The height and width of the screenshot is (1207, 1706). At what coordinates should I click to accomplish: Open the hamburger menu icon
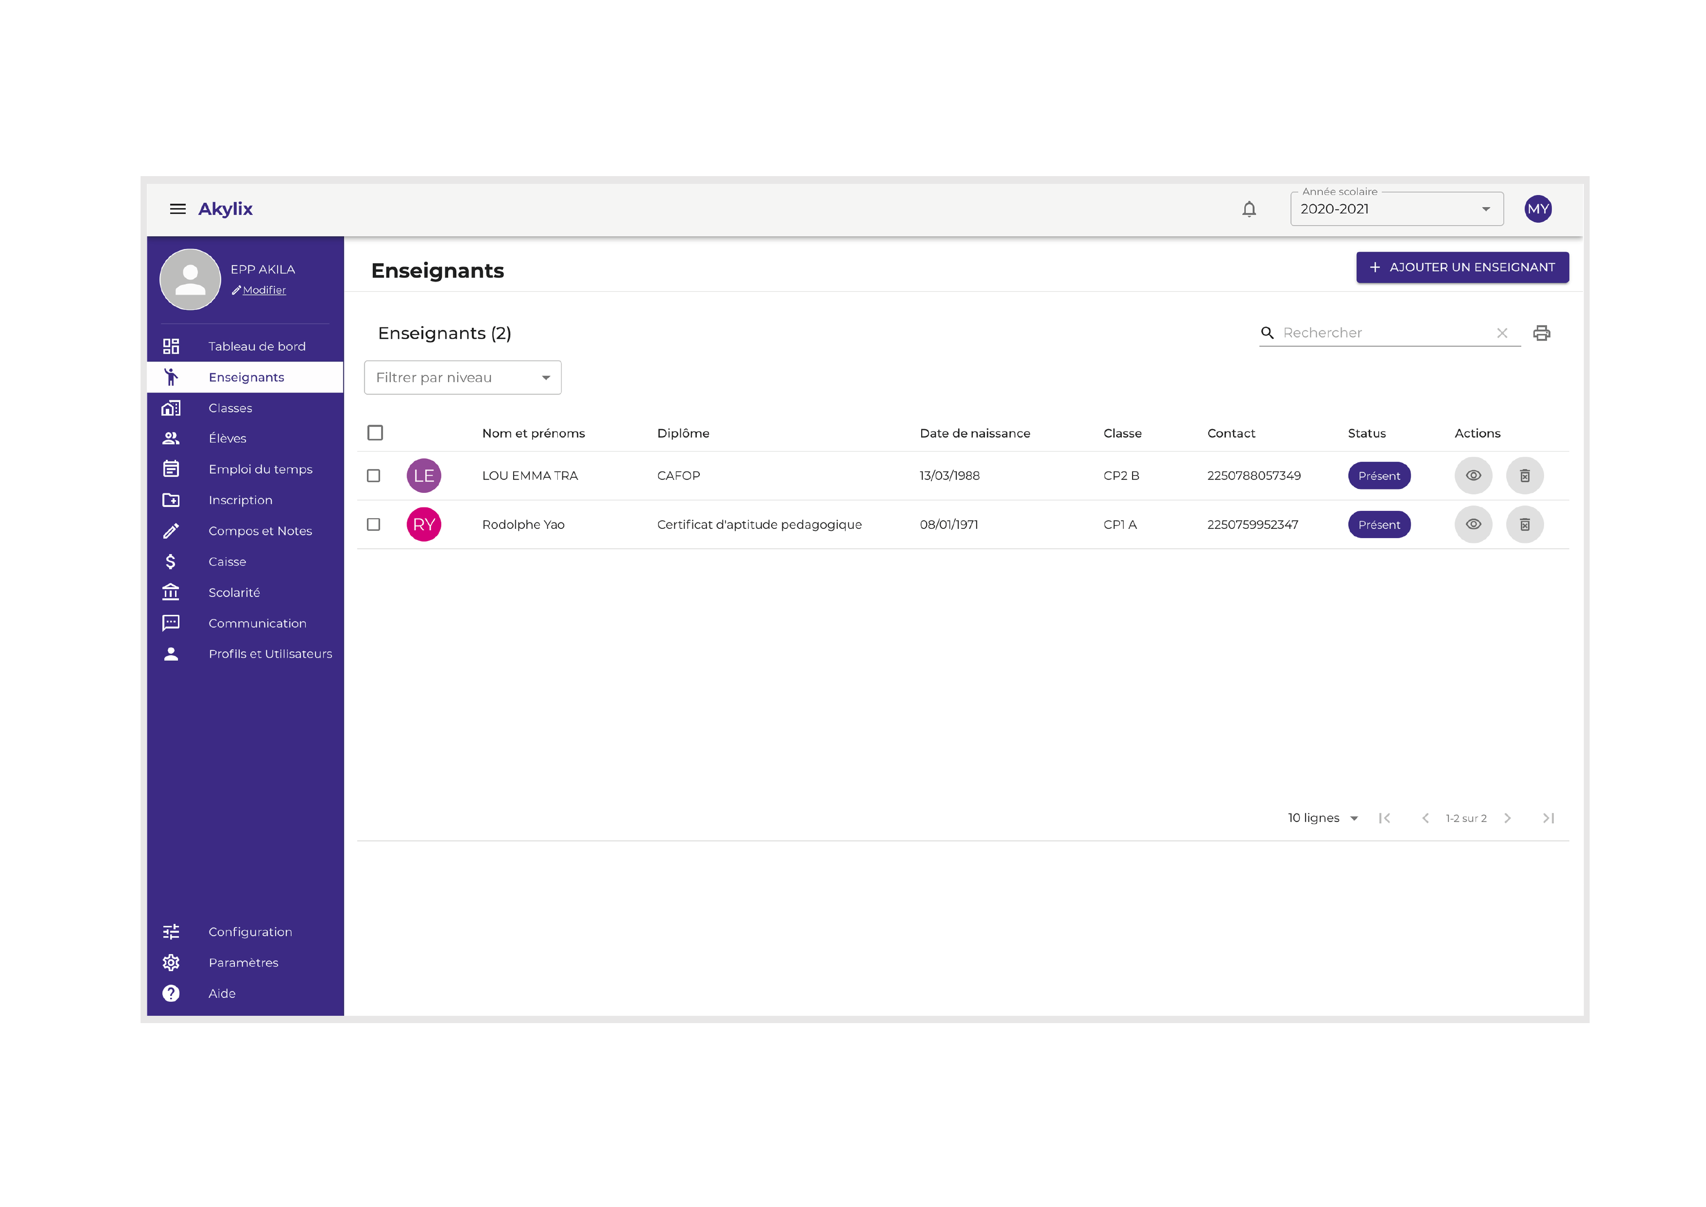point(178,209)
